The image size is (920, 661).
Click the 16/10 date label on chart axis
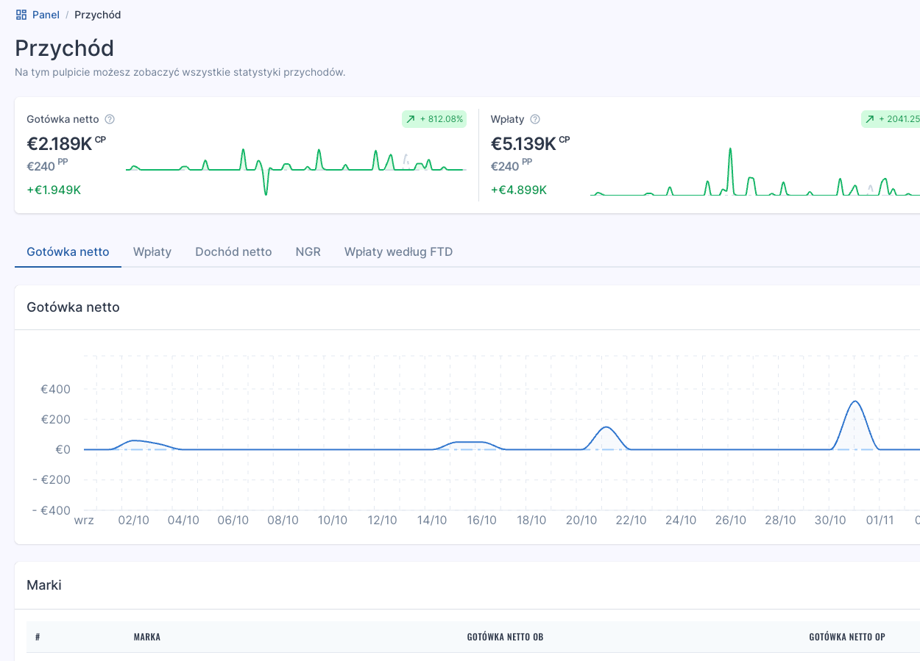(482, 521)
